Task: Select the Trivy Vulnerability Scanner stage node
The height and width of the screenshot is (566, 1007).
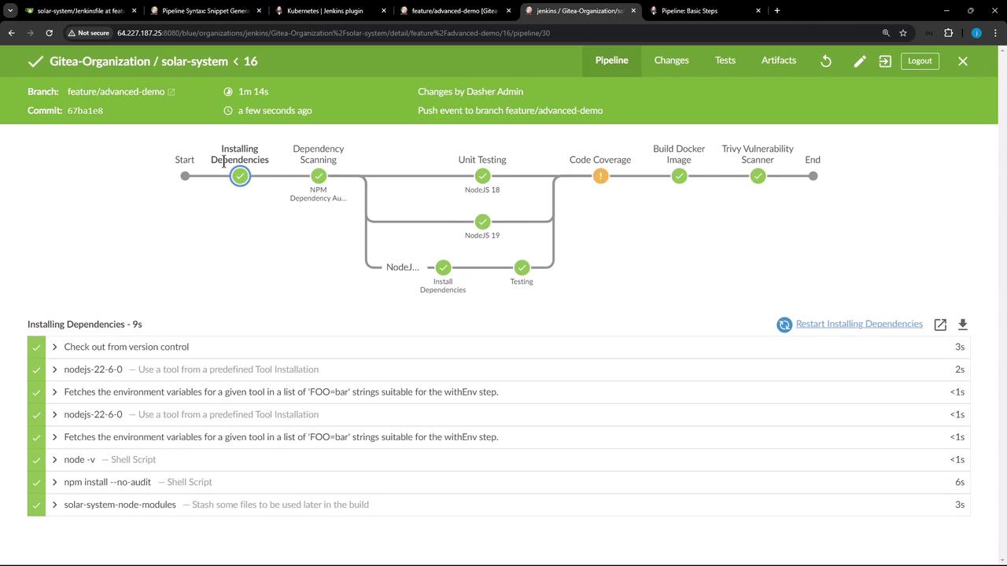Action: (758, 176)
